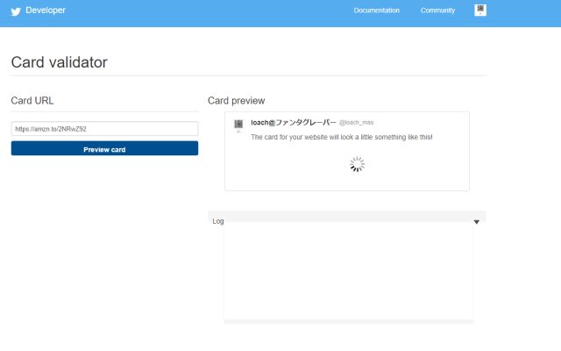Click the loading spinner in card preview

tap(357, 164)
